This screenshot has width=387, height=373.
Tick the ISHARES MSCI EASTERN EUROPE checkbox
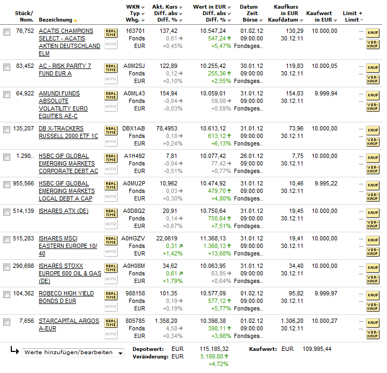point(6,239)
